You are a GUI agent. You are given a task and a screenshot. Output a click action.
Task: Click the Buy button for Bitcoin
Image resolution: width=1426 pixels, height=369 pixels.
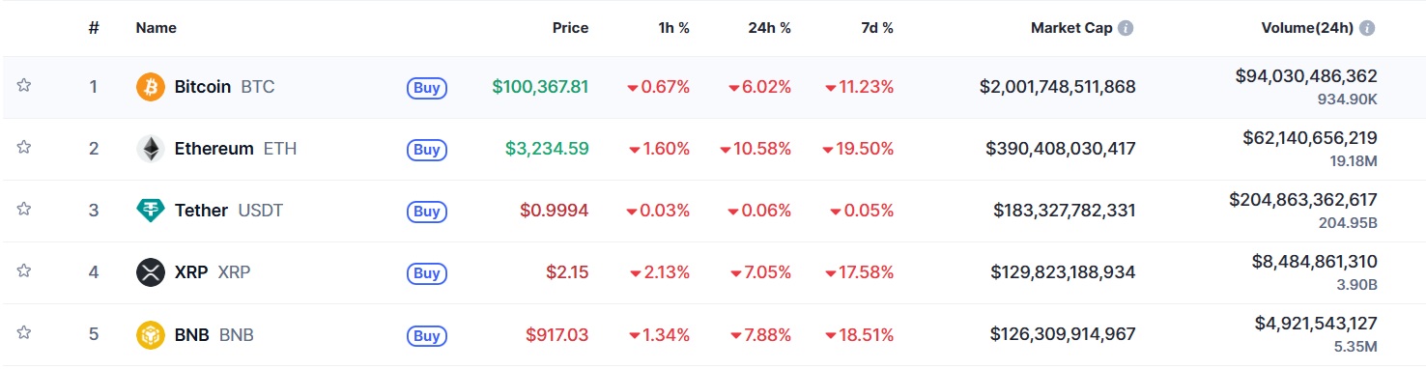(427, 88)
